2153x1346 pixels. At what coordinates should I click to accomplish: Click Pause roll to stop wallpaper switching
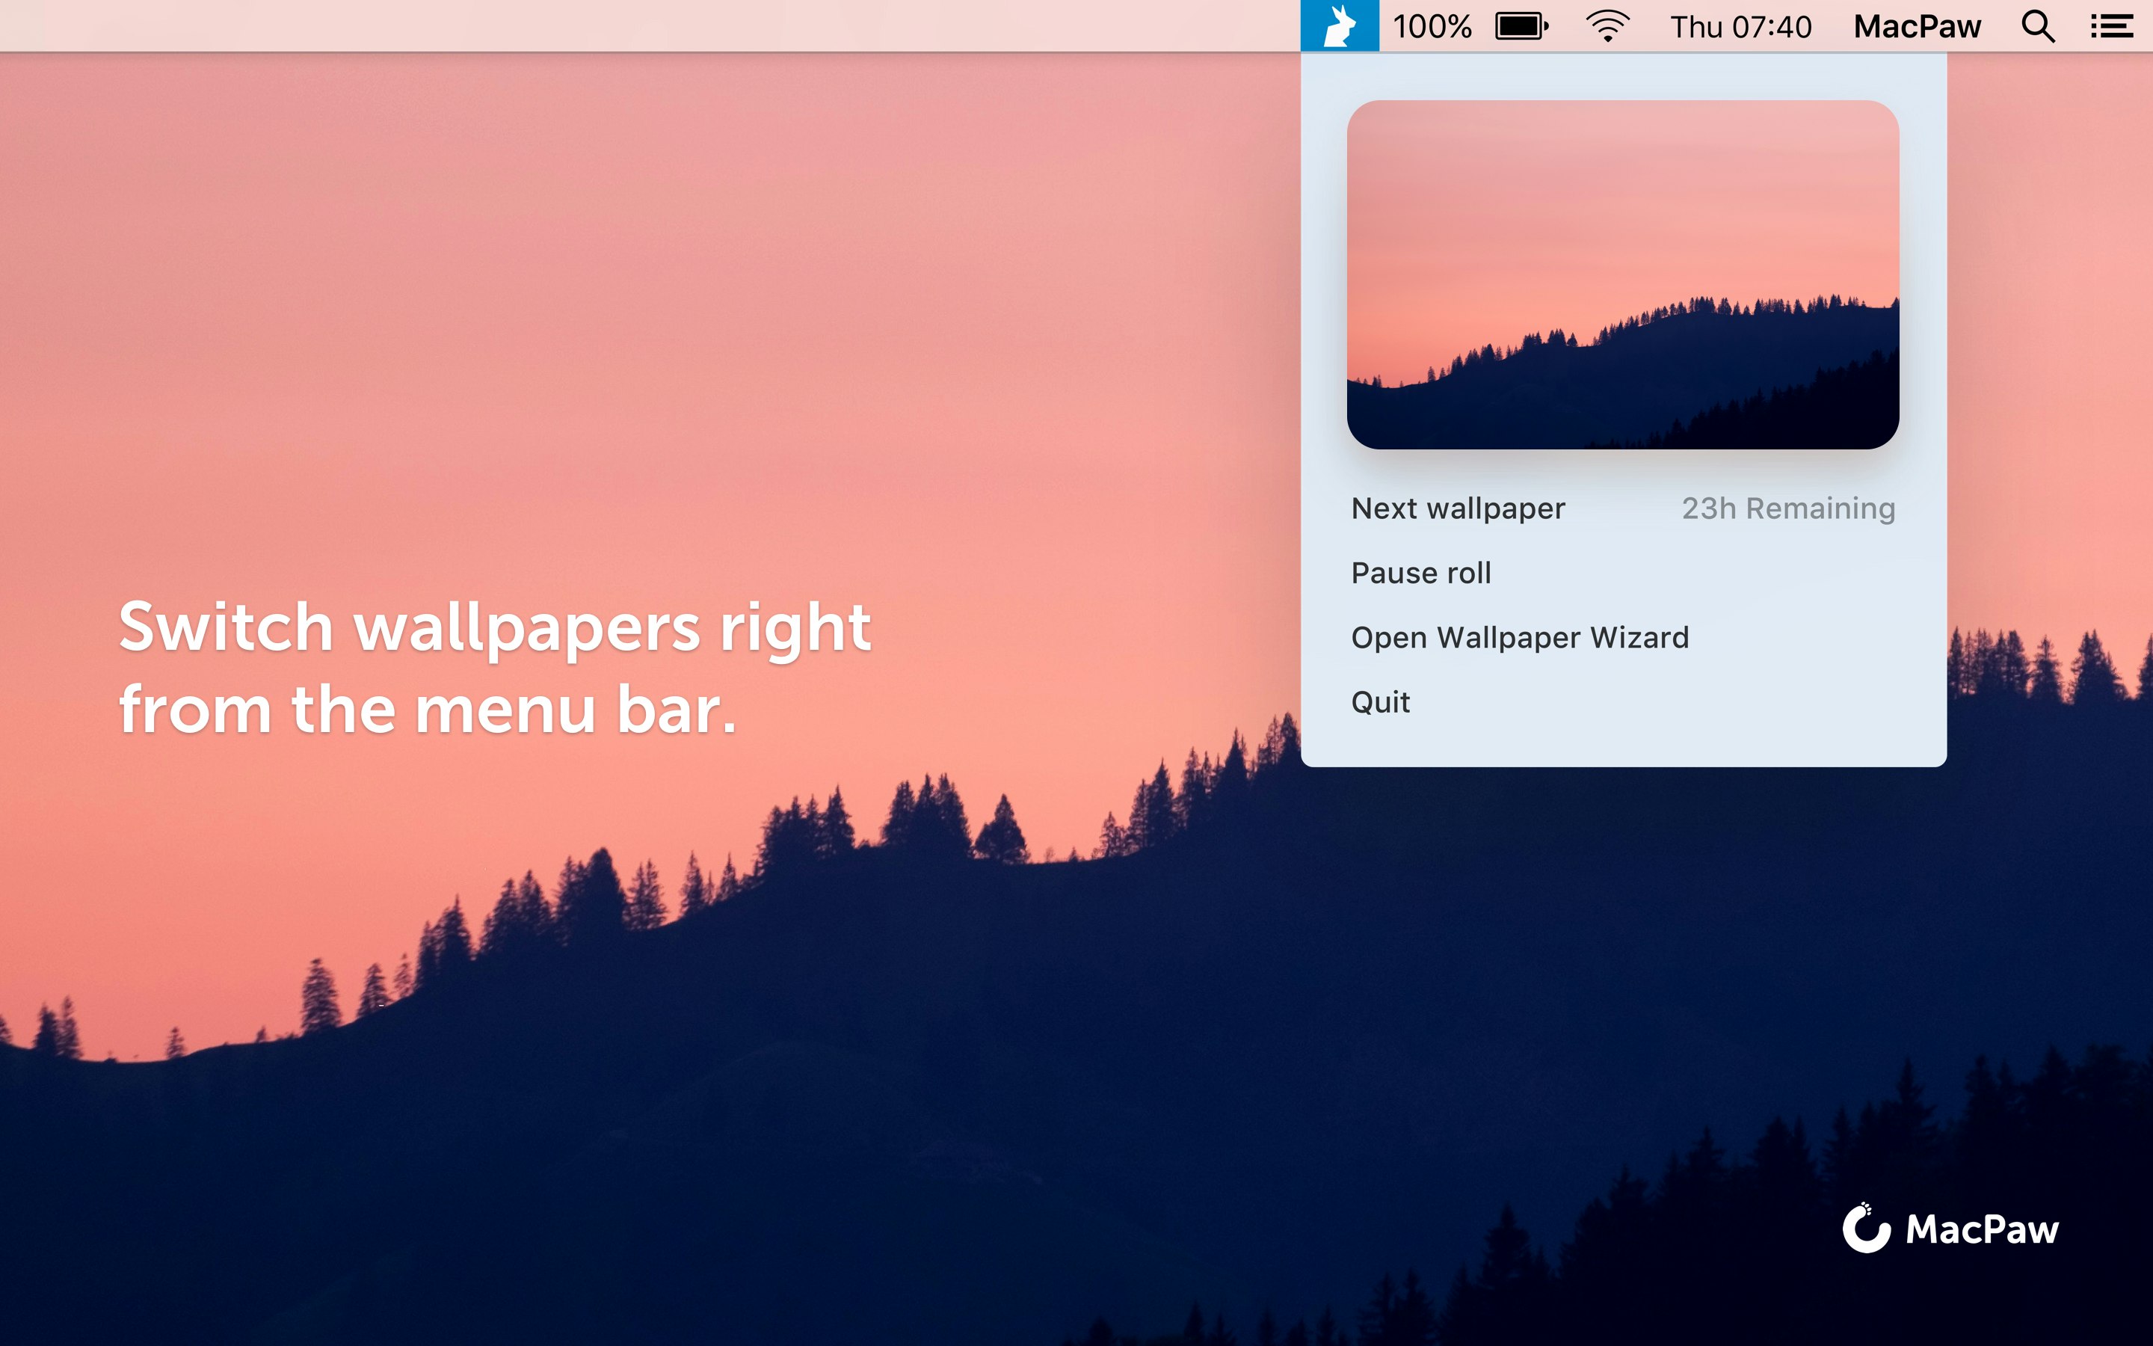(1421, 572)
